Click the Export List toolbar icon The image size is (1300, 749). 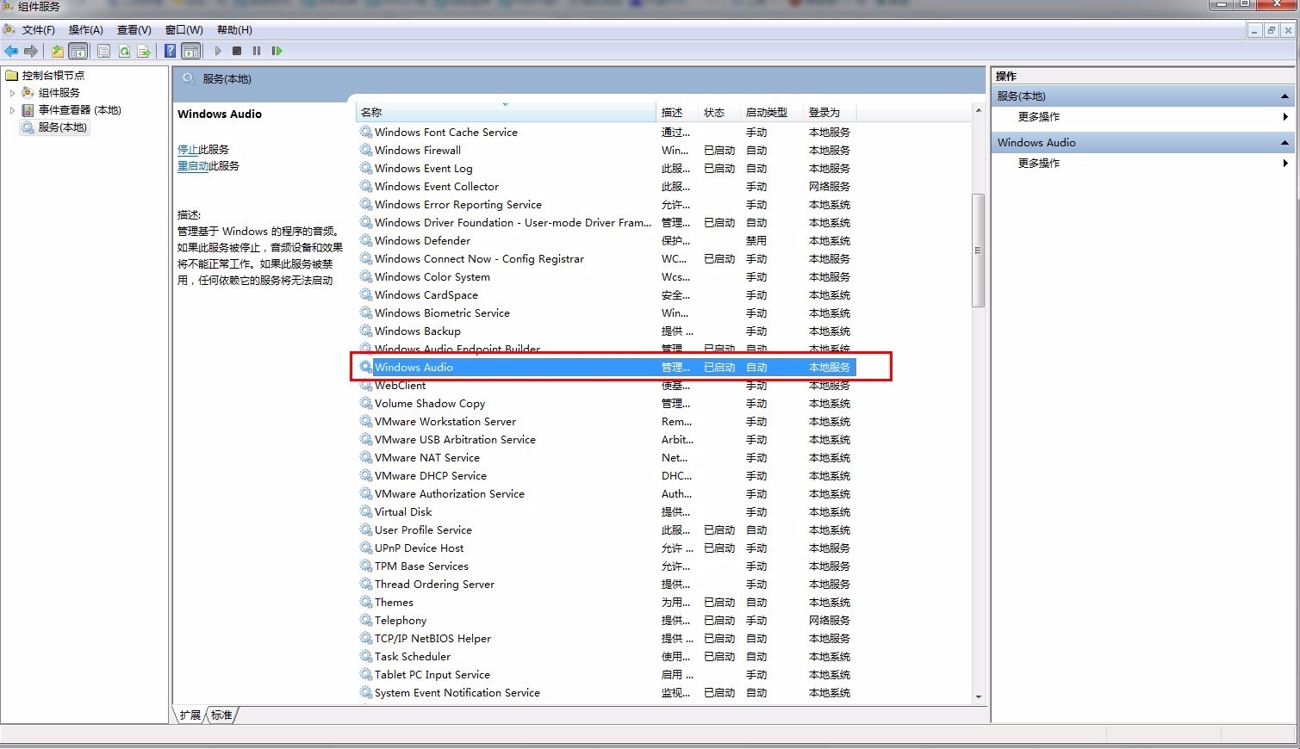(x=144, y=51)
